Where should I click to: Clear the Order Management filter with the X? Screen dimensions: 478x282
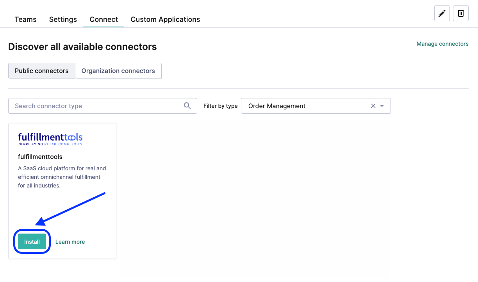coord(373,105)
